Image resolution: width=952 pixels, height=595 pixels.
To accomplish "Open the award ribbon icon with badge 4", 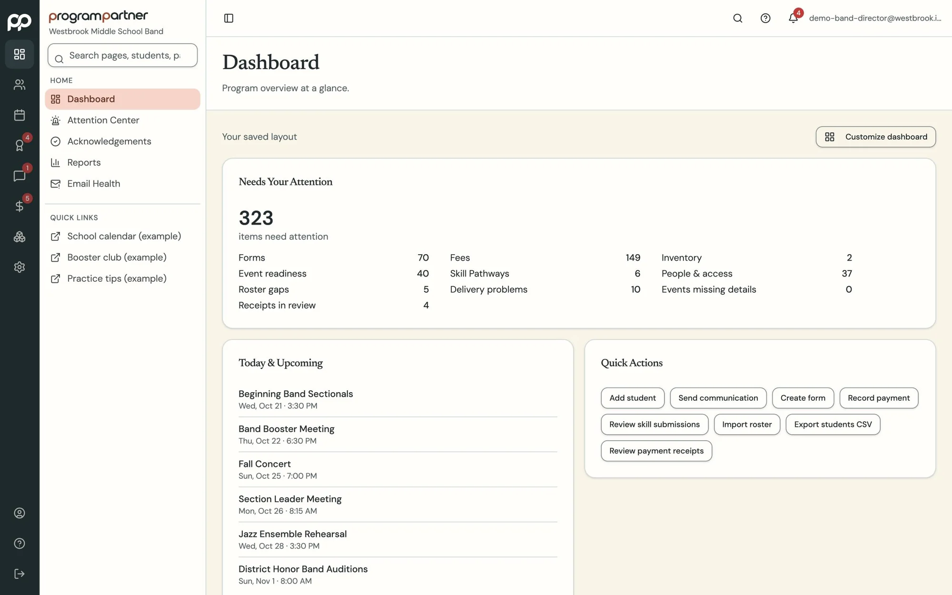I will pos(20,146).
